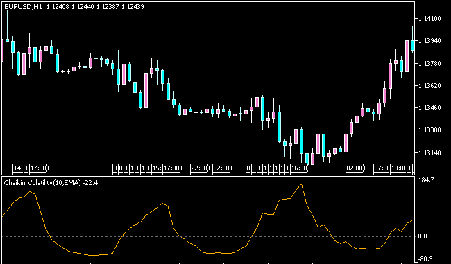This screenshot has height=264, width=451.
Task: Select the 22:30 time marker
Action: tap(201, 168)
